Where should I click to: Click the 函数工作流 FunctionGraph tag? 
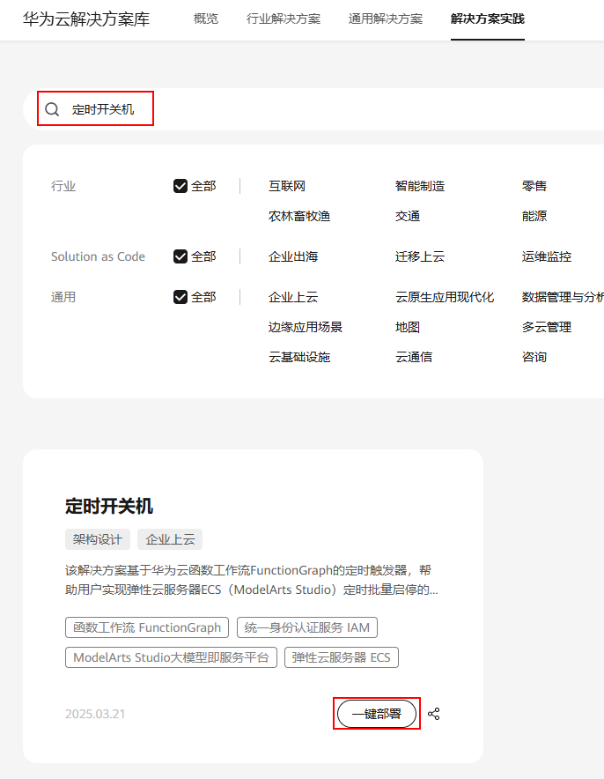(147, 627)
